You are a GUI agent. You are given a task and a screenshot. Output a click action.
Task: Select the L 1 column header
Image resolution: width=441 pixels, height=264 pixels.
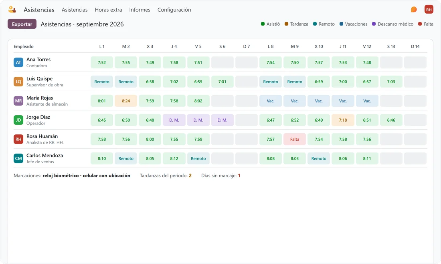pos(102,46)
